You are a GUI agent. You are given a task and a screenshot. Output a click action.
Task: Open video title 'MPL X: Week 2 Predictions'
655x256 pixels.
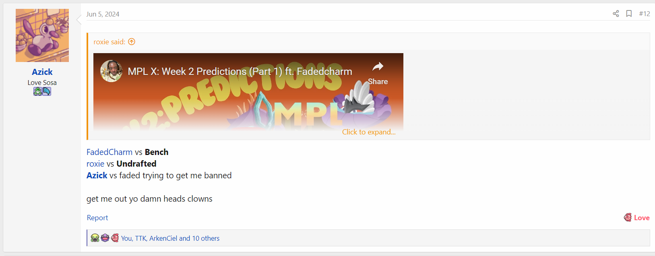[x=240, y=72]
